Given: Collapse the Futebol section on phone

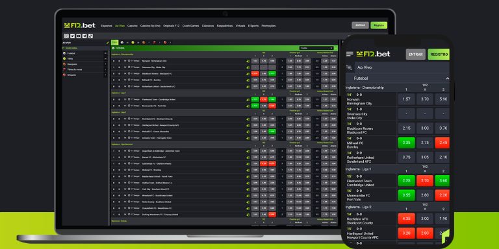Looking at the screenshot, I should coord(447,78).
